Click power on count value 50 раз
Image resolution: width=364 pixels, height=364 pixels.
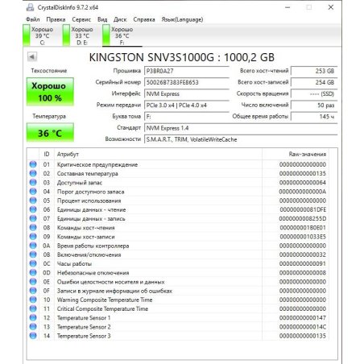314,105
